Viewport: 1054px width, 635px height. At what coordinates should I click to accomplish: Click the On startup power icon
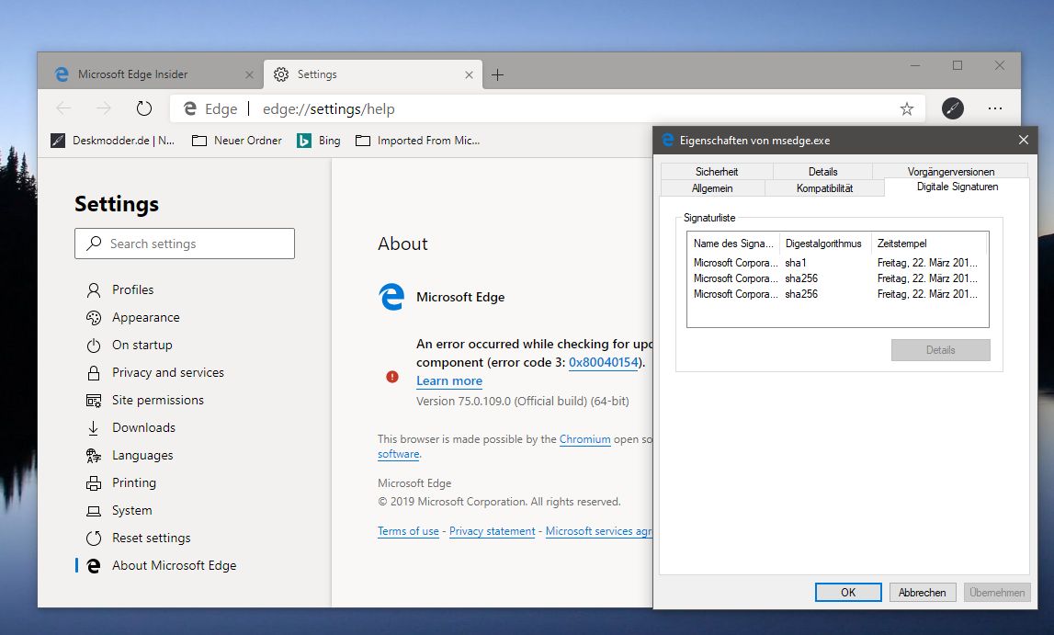point(94,346)
